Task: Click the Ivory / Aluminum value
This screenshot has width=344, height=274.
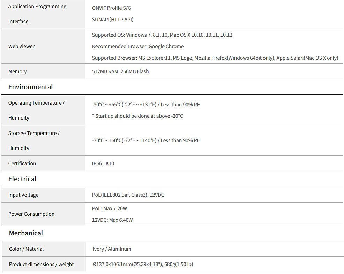Action: 112,249
